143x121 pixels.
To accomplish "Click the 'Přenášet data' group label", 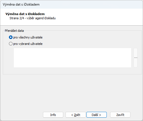I will (14, 31).
